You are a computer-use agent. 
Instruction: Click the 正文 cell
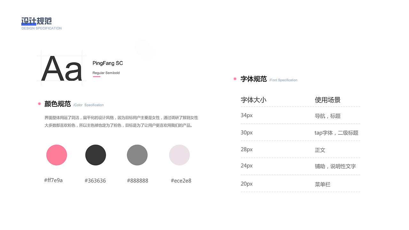[320, 150]
